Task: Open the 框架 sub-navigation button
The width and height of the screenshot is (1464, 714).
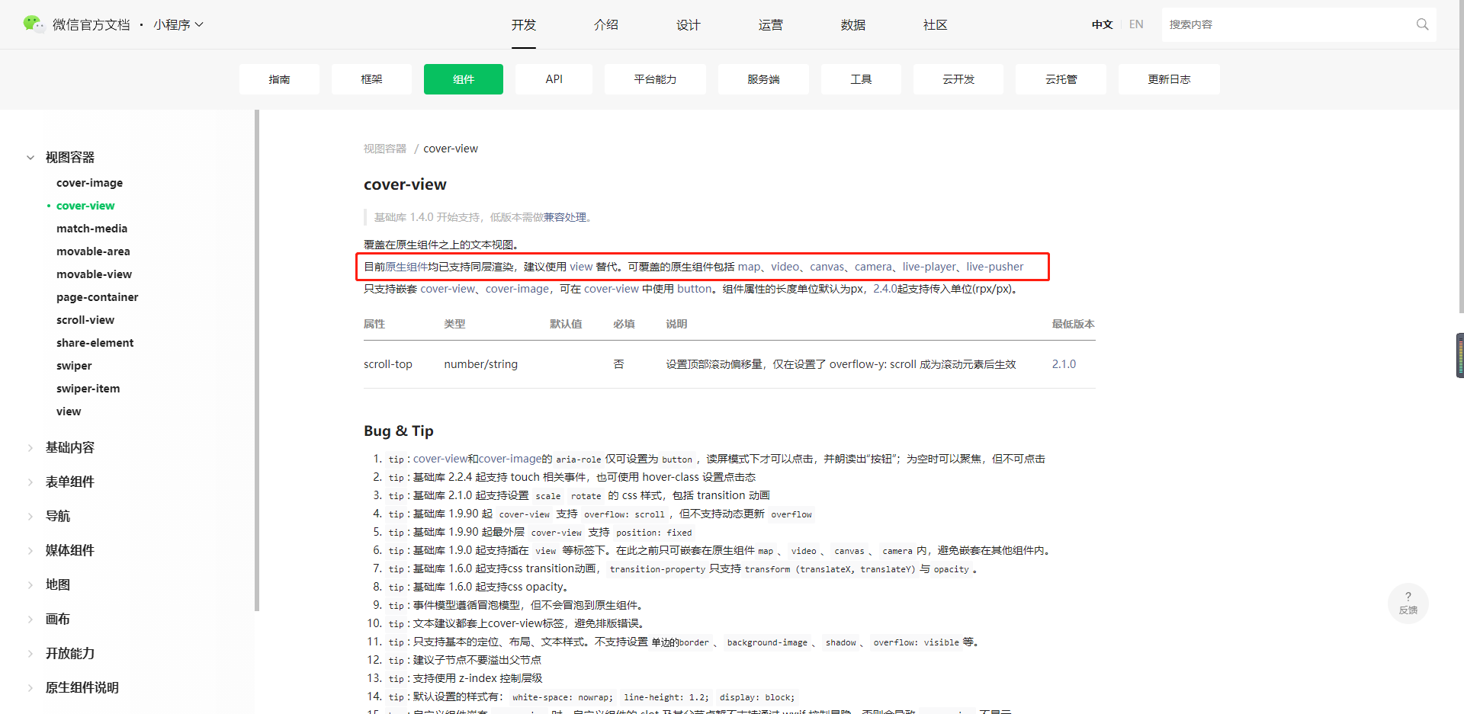Action: [x=371, y=79]
